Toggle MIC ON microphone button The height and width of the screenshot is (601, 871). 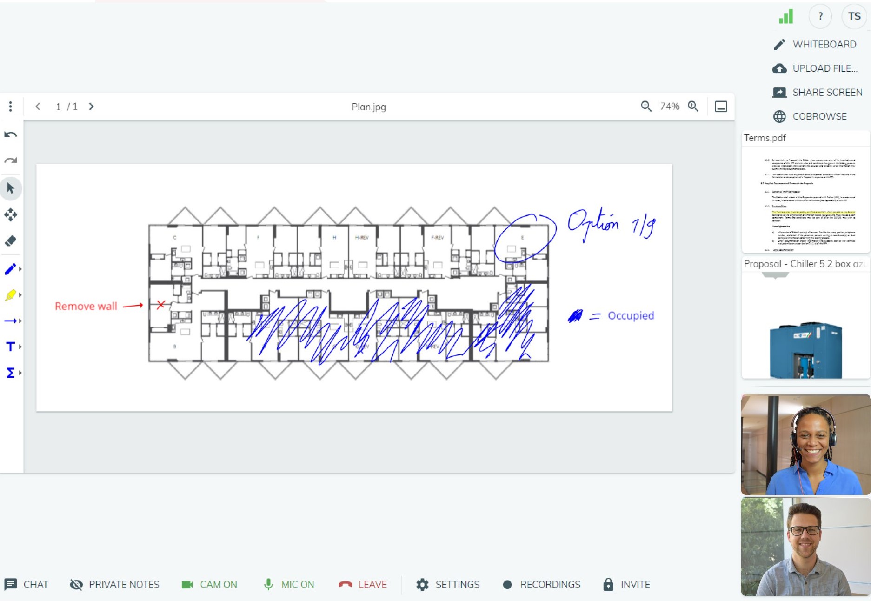point(289,584)
